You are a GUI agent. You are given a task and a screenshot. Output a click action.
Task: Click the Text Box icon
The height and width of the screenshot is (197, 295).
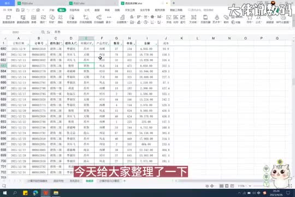click(193, 19)
